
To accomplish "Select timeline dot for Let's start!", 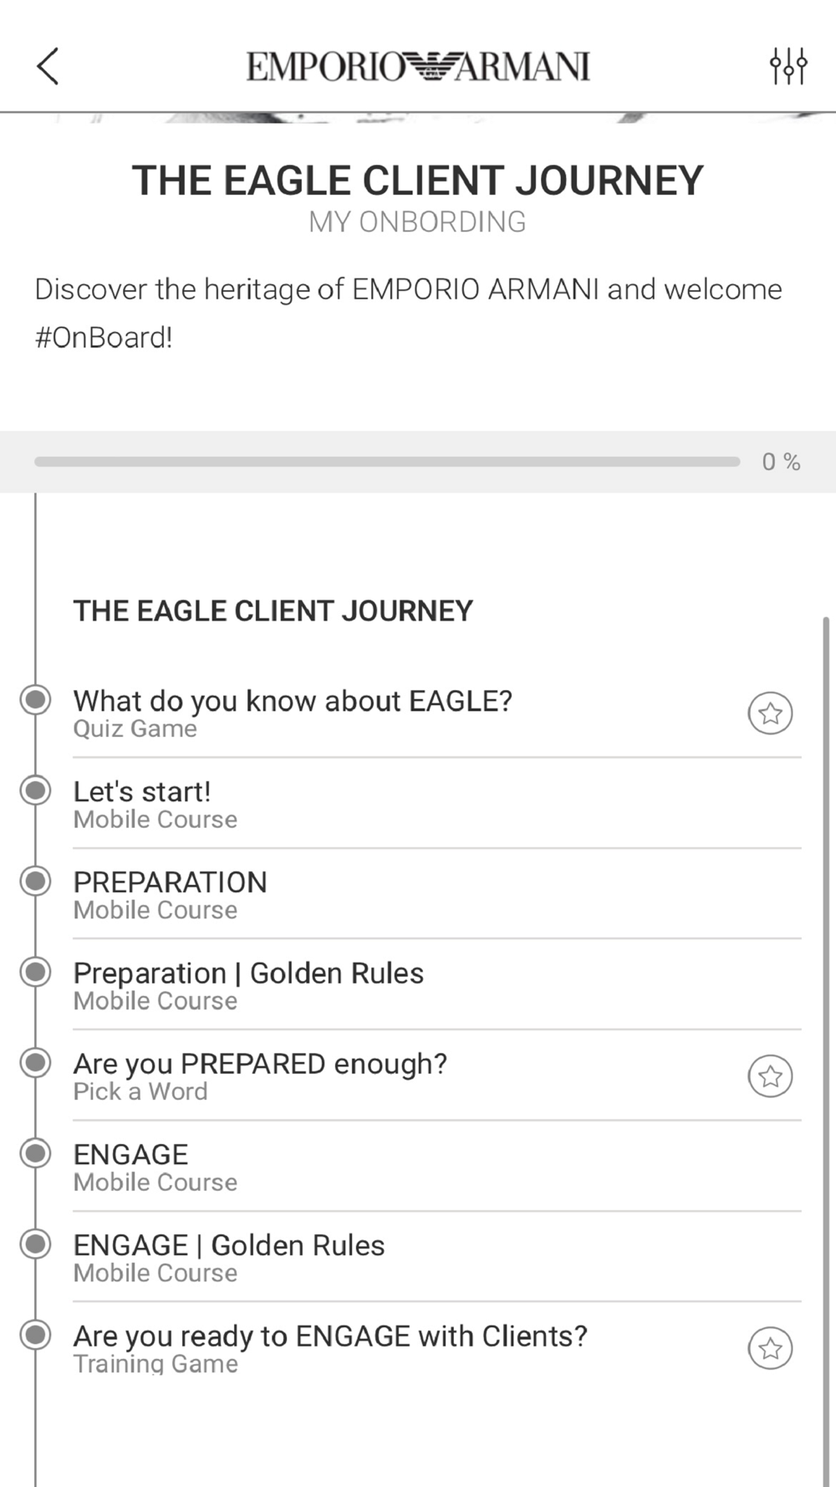I will [x=36, y=790].
